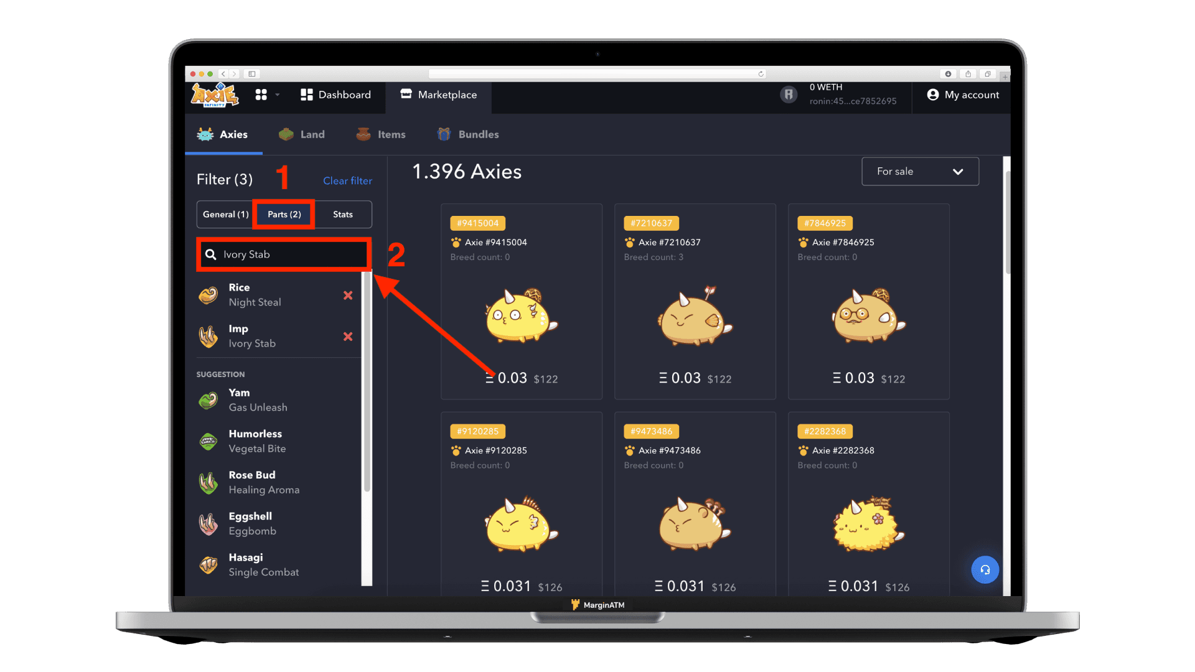
Task: Open Axie #7210637 card
Action: (695, 301)
